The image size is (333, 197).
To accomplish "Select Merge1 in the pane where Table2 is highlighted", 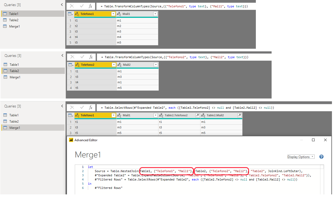I will click(33, 77).
